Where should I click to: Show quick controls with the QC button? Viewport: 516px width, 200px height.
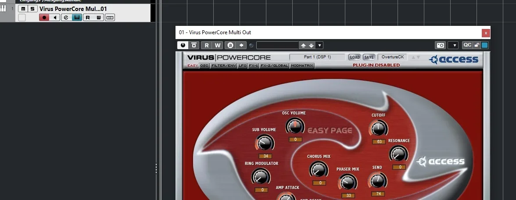(x=467, y=45)
